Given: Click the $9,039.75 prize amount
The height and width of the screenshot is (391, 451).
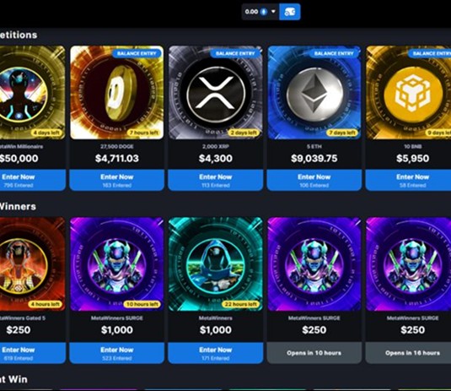Looking at the screenshot, I should click(x=314, y=158).
